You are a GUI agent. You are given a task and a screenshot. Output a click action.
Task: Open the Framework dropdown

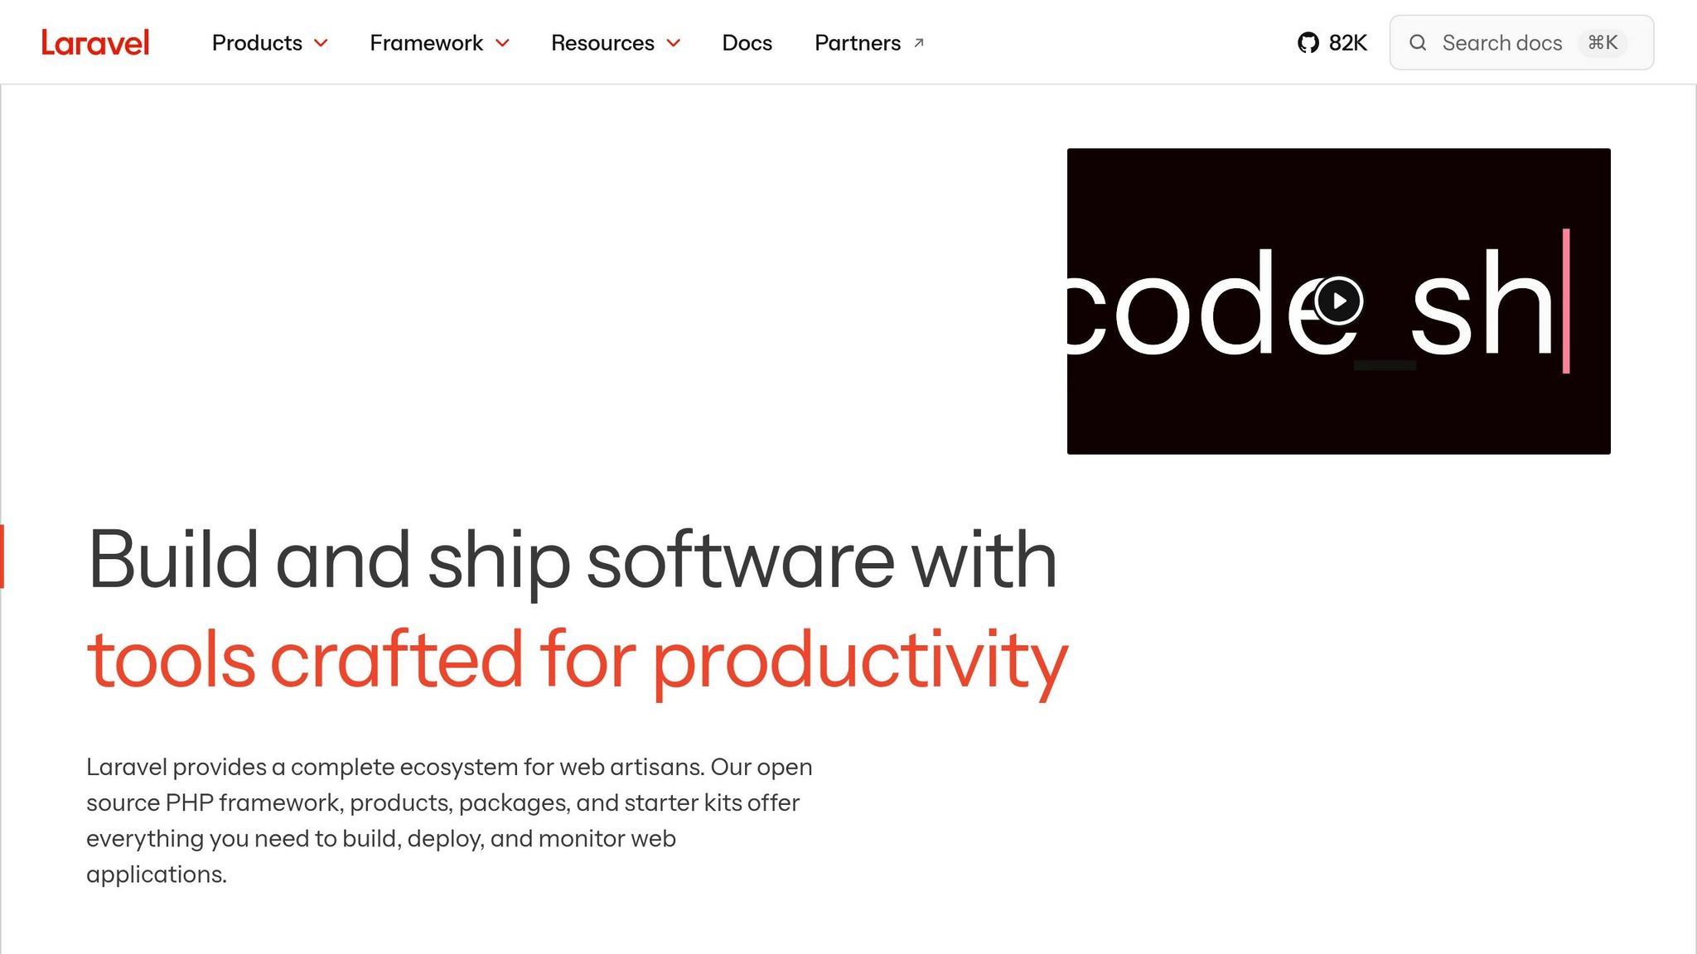click(427, 42)
